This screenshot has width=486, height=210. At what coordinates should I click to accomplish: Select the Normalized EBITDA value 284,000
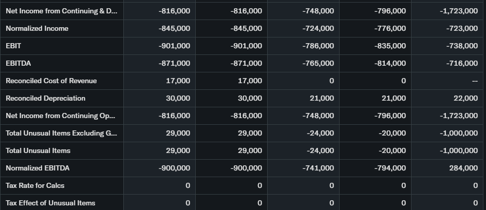click(x=463, y=168)
